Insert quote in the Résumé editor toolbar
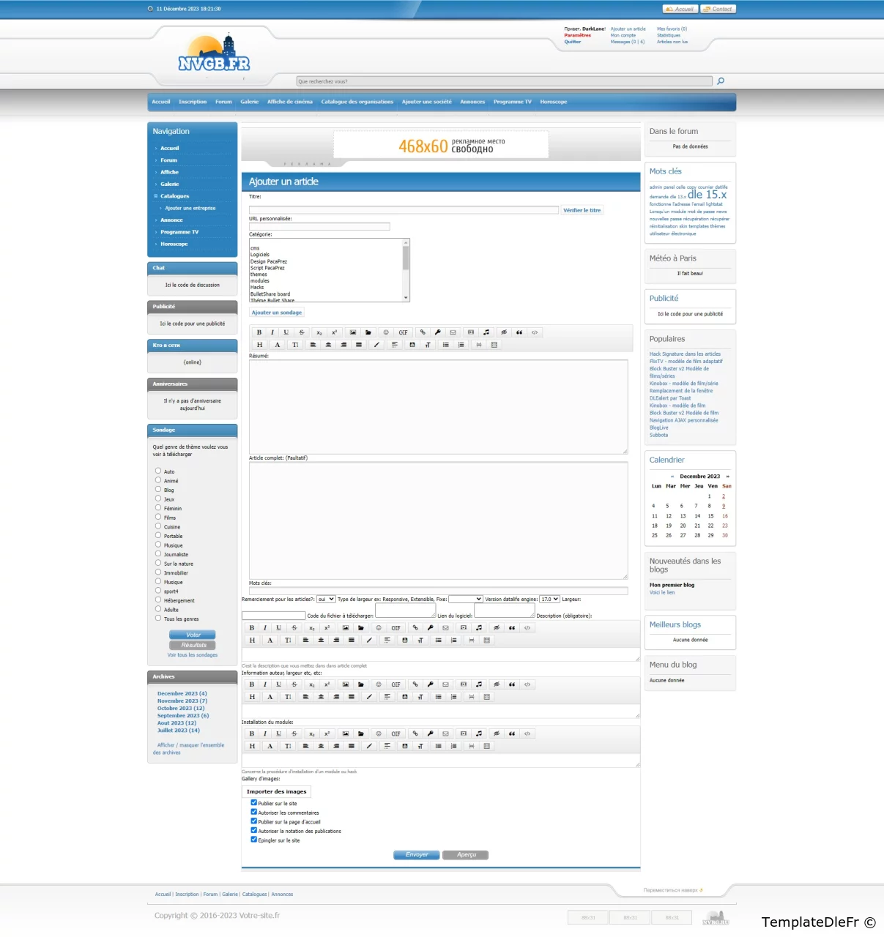This screenshot has height=937, width=884. click(519, 332)
